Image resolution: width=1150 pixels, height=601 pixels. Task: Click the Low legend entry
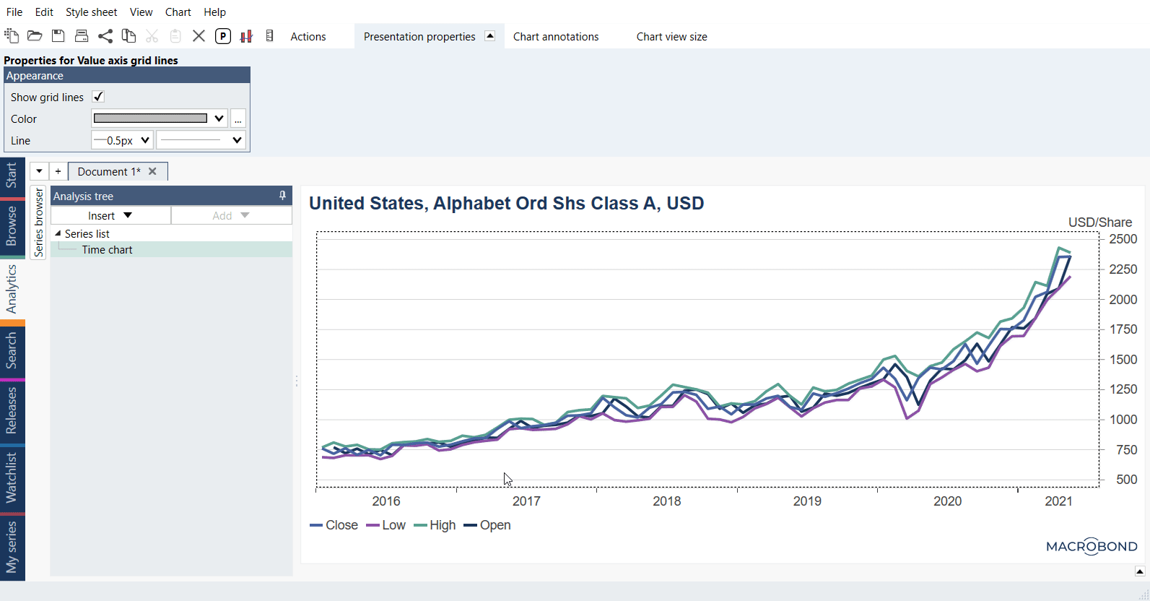(386, 525)
